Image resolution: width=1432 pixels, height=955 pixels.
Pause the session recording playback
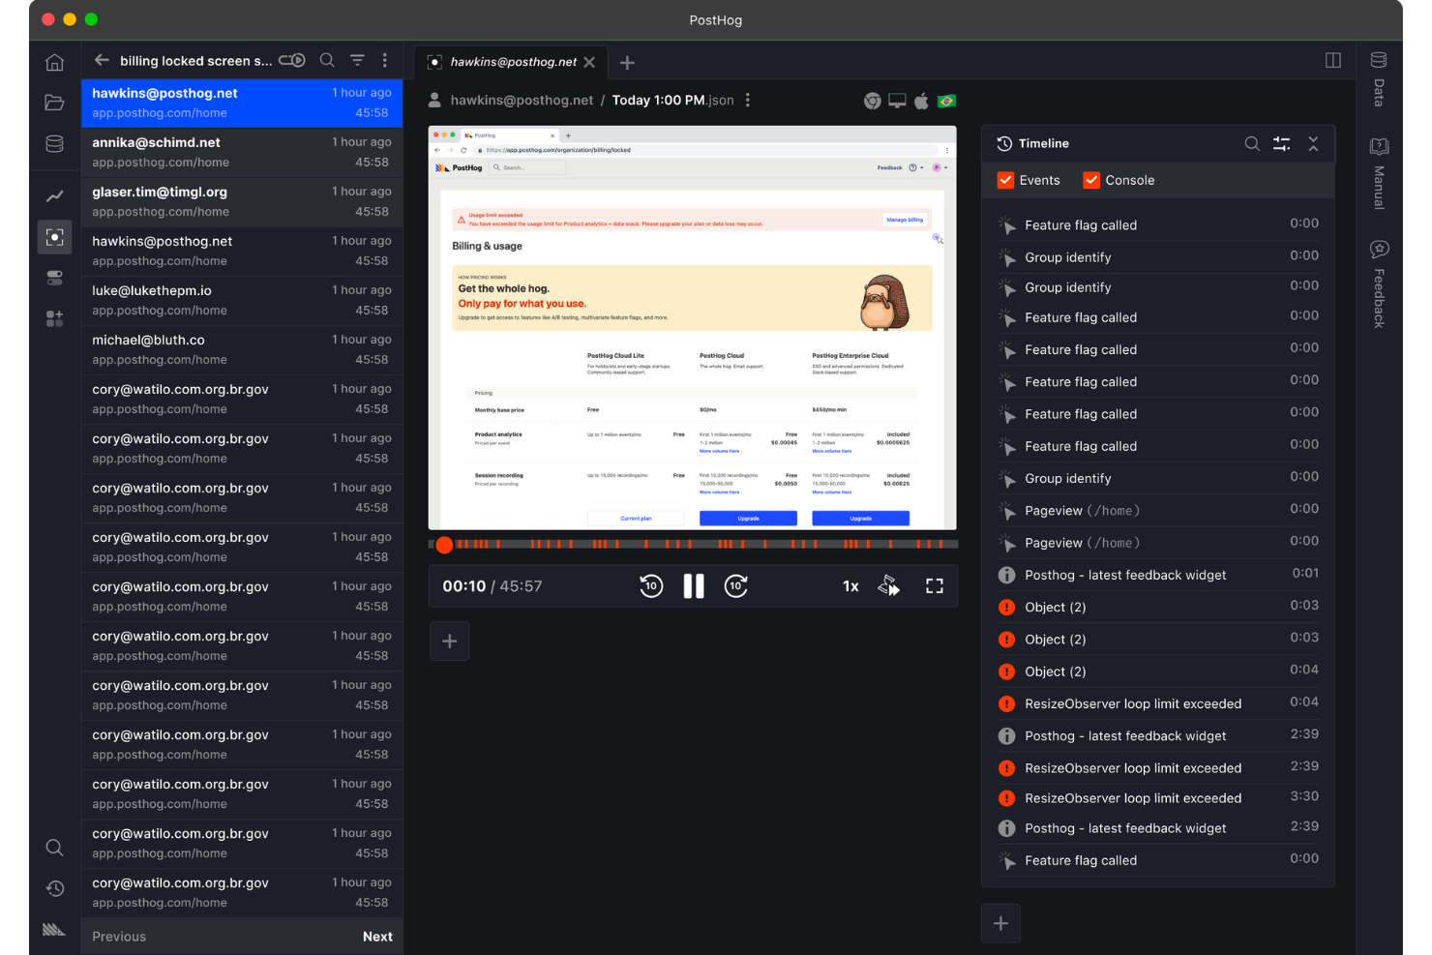(x=694, y=585)
